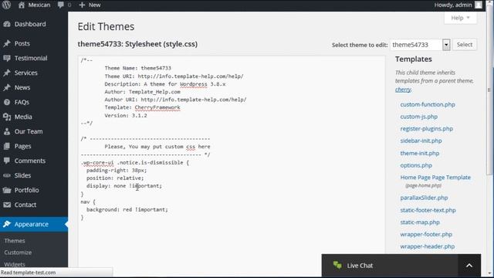Image resolution: width=494 pixels, height=278 pixels.
Task: Click Howdy, admin account text
Action: (453, 5)
